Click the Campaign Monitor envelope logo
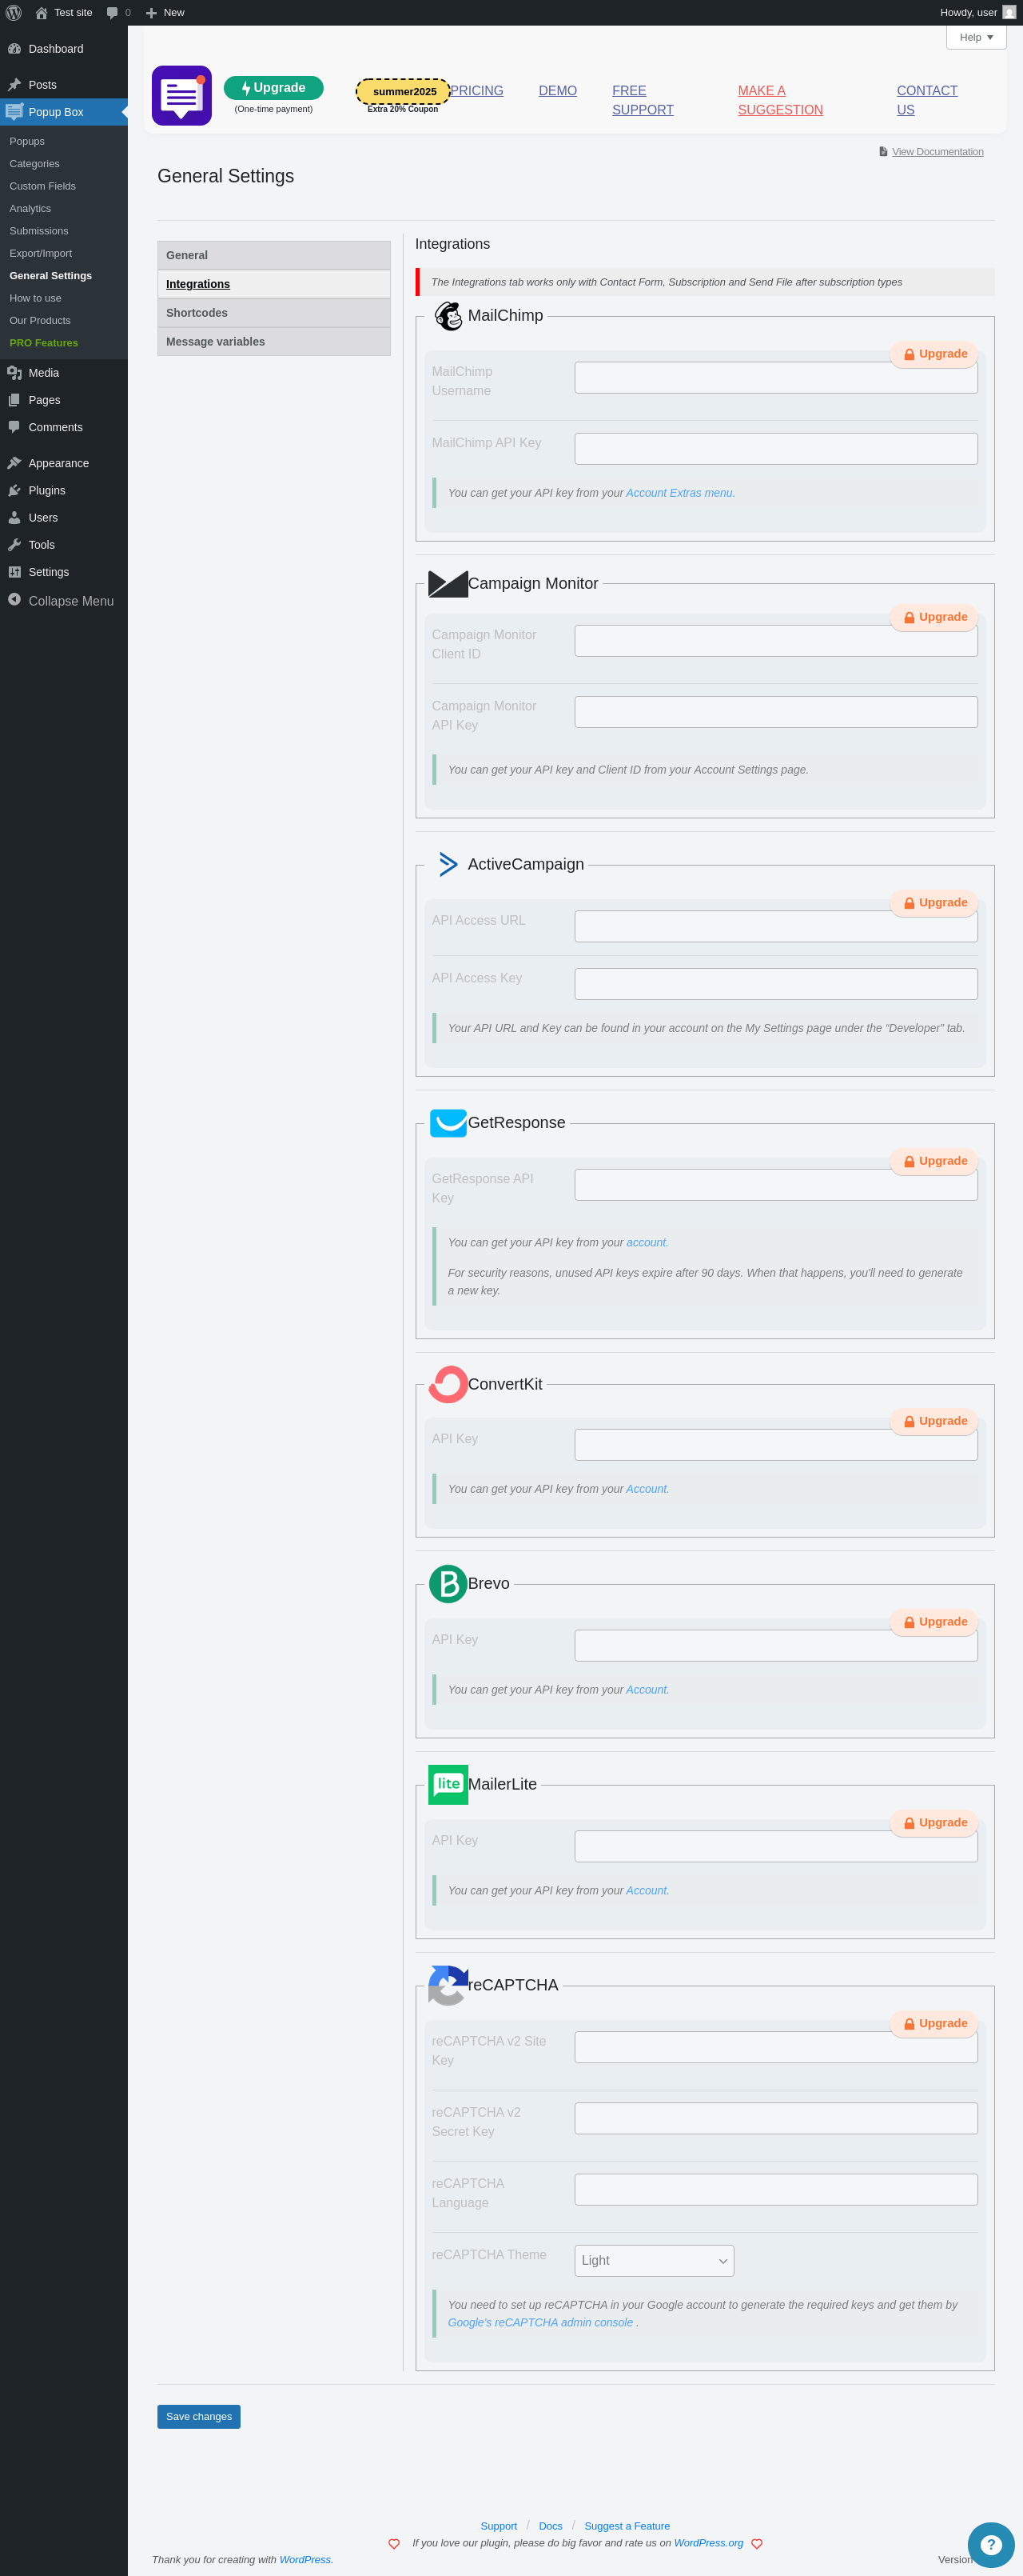This screenshot has height=2576, width=1023. pyautogui.click(x=448, y=583)
